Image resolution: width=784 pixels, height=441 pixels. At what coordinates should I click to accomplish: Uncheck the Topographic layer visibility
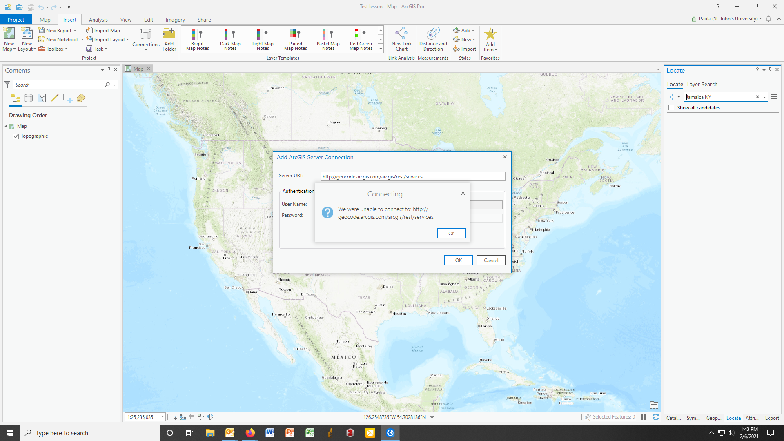(16, 136)
